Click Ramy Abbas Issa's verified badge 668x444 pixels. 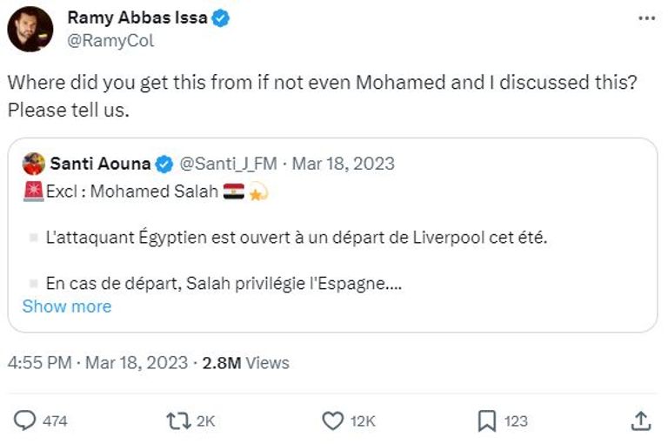point(222,18)
